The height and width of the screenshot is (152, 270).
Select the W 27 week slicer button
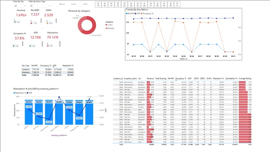point(151,5)
